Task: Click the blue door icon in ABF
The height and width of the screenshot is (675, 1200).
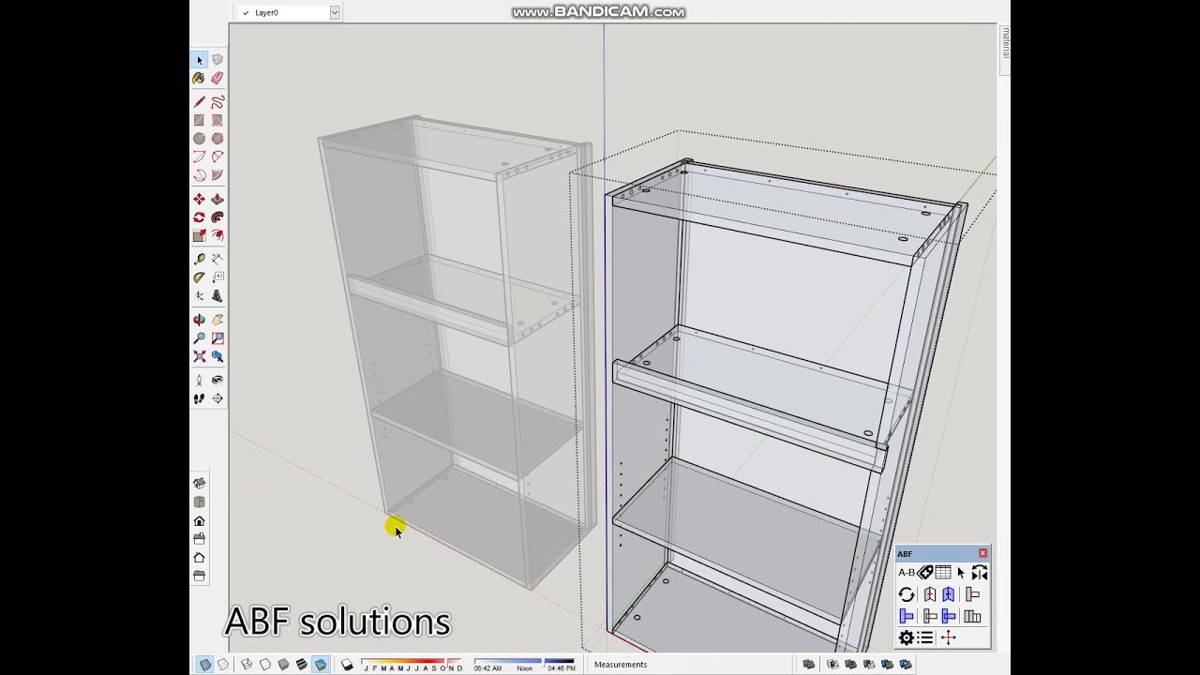Action: (949, 594)
